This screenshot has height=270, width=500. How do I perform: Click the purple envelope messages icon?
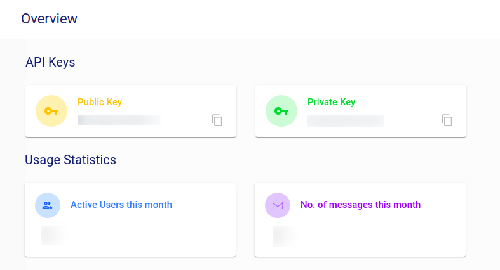point(278,205)
